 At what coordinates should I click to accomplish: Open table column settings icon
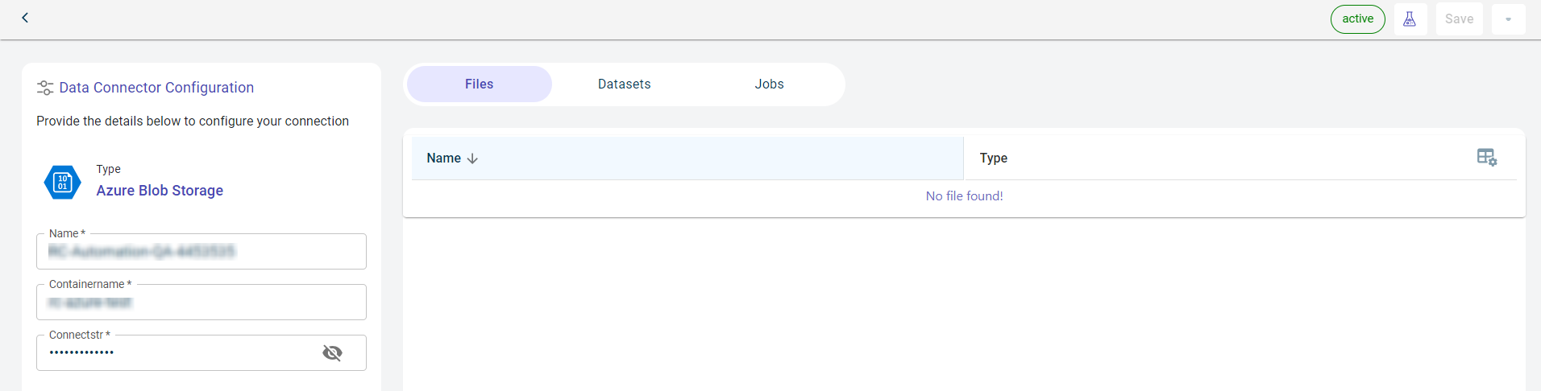pyautogui.click(x=1486, y=158)
